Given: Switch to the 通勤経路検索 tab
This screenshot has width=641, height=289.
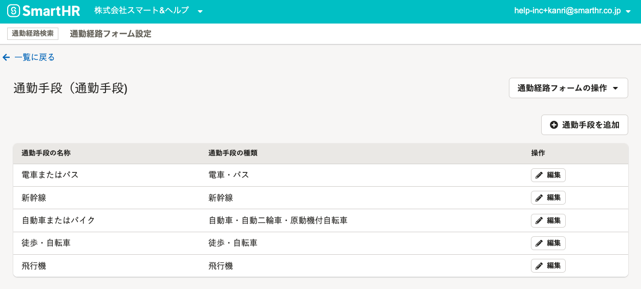Looking at the screenshot, I should pos(33,34).
